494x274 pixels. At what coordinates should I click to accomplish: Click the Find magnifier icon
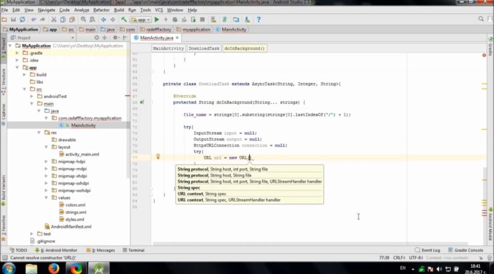(83, 20)
